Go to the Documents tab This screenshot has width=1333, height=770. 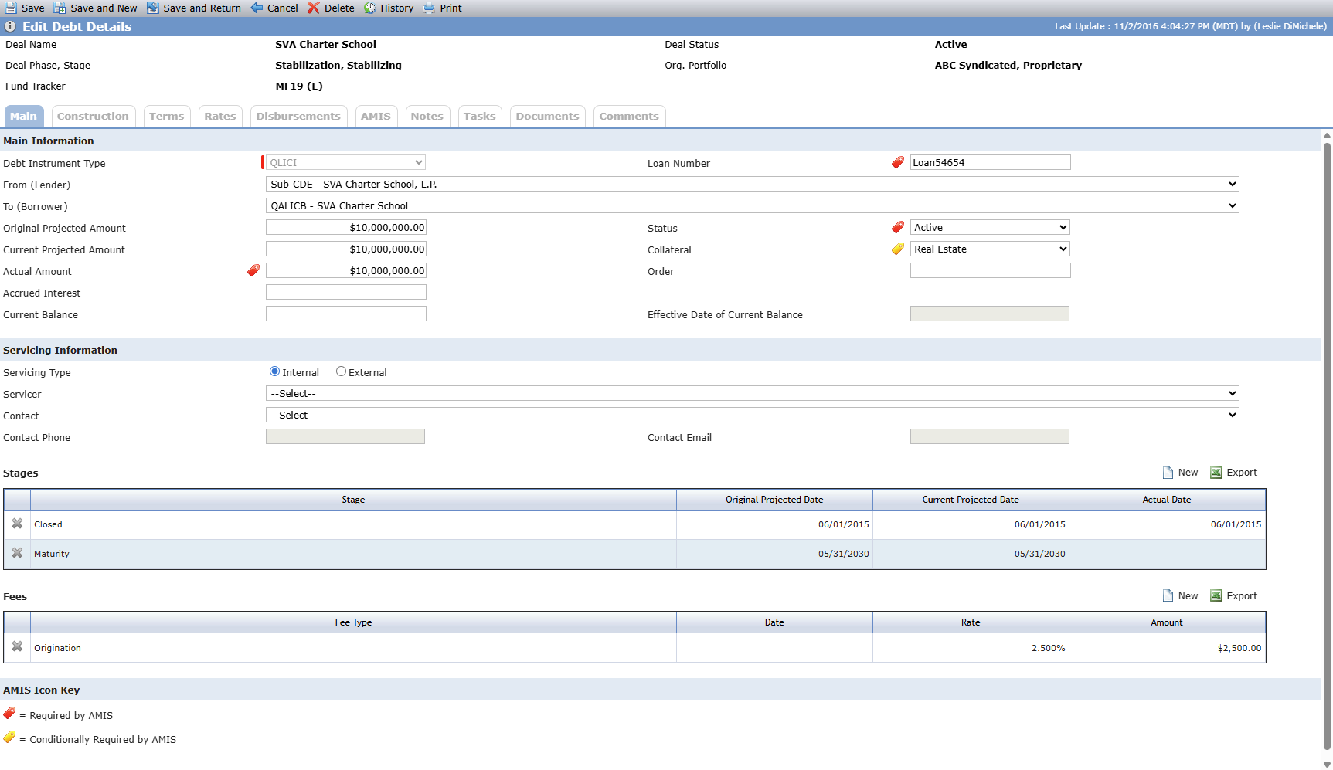(547, 117)
